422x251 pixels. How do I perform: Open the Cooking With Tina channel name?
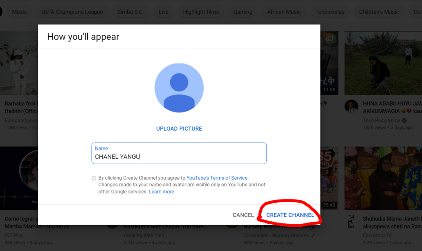coord(144,235)
